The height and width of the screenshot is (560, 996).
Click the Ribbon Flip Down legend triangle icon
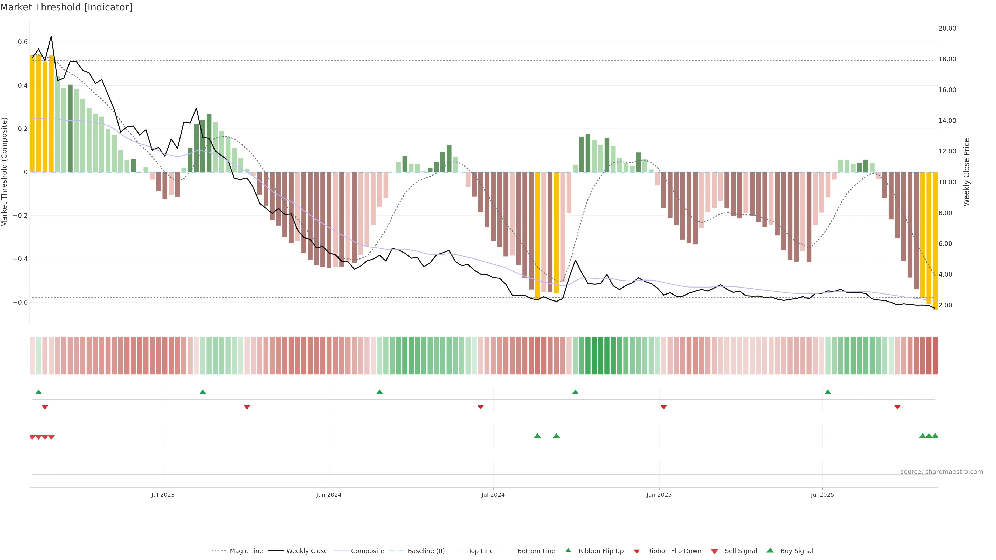point(637,551)
